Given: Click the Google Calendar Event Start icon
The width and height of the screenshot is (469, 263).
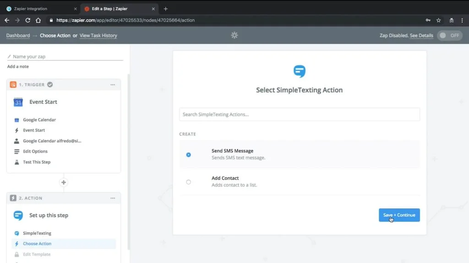Looking at the screenshot, I should tap(18, 102).
